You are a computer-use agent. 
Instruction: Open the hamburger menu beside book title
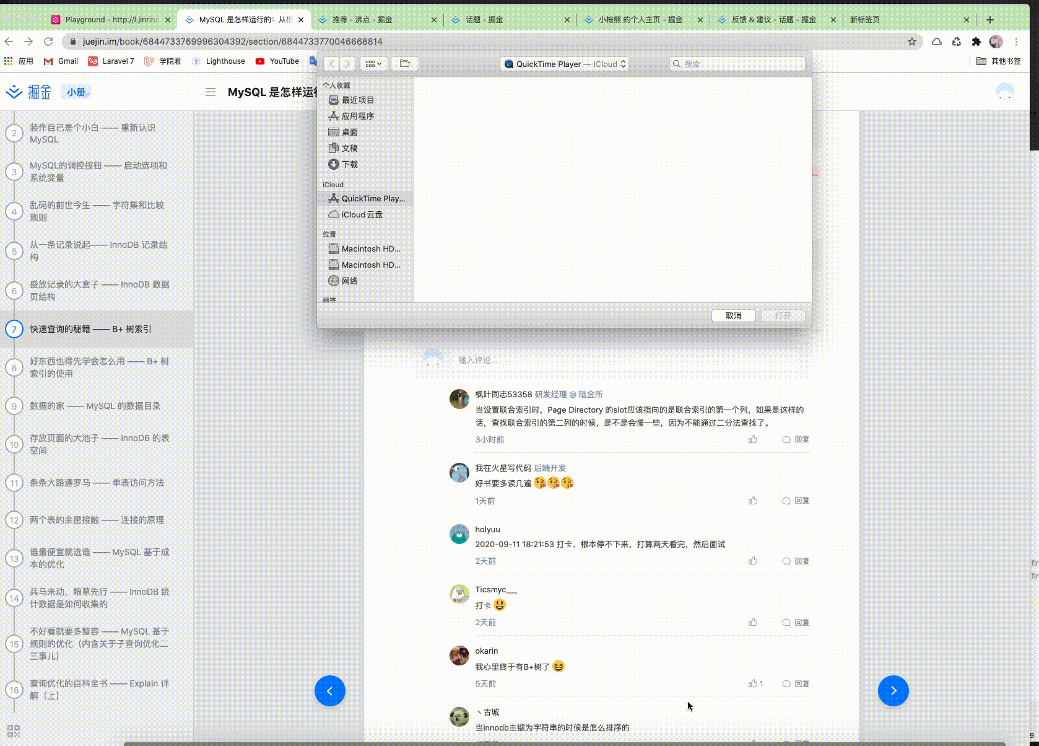[x=211, y=92]
